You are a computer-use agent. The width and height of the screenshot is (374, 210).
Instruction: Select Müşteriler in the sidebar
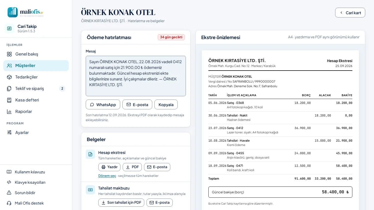36,66
